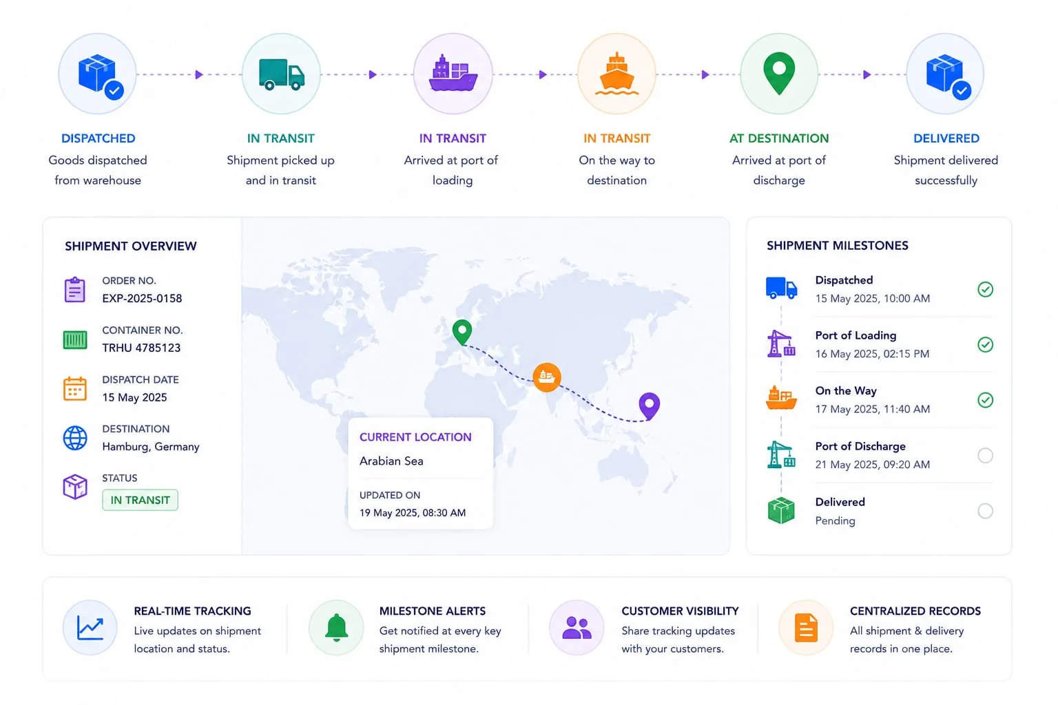Image resolution: width=1058 pixels, height=705 pixels.
Task: Select the updated time 19 May 2025, 08:30 AM
Action: click(x=413, y=513)
